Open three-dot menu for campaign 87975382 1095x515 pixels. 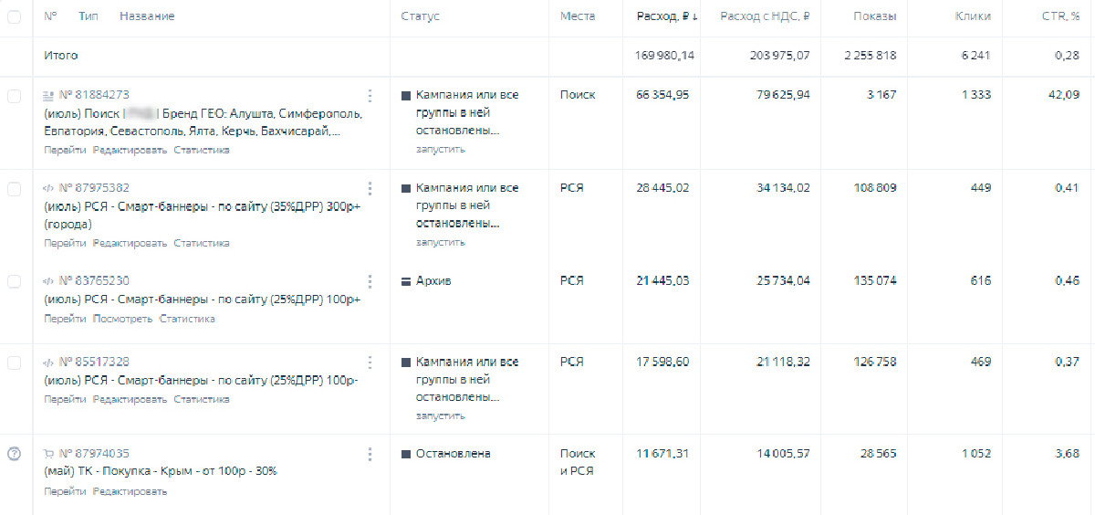pyautogui.click(x=370, y=188)
